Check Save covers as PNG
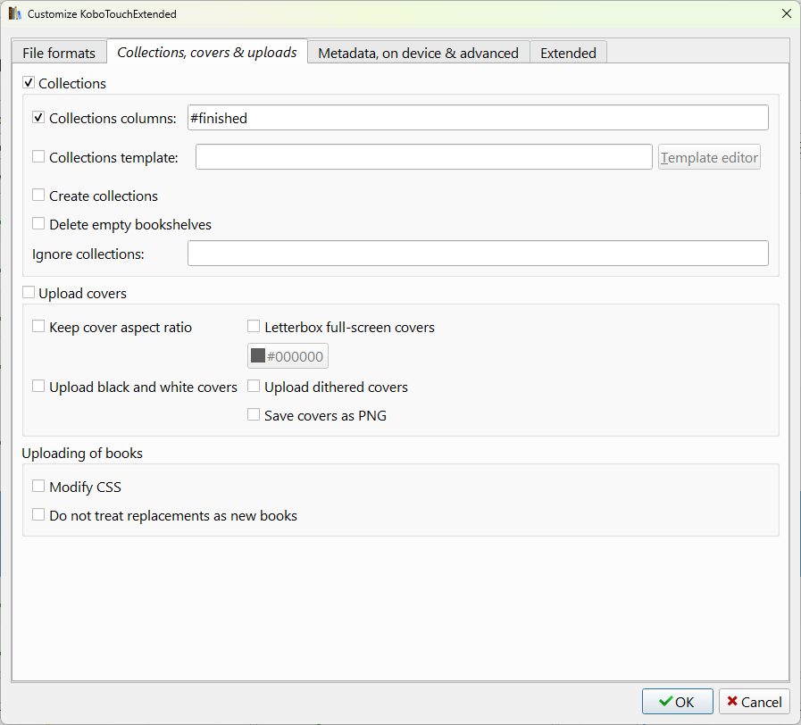 point(254,415)
